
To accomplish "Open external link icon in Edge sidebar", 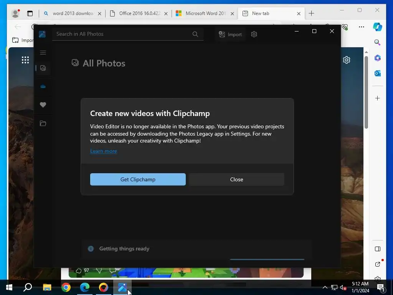I will [378, 264].
